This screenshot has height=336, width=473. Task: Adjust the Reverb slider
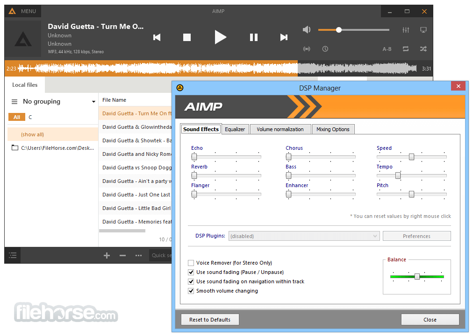coord(226,175)
